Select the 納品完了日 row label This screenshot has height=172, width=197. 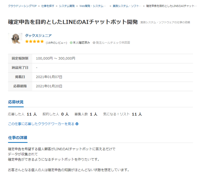[20, 68]
